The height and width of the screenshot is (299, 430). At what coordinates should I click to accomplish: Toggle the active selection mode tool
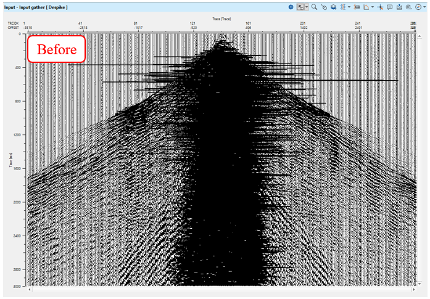(x=300, y=7)
